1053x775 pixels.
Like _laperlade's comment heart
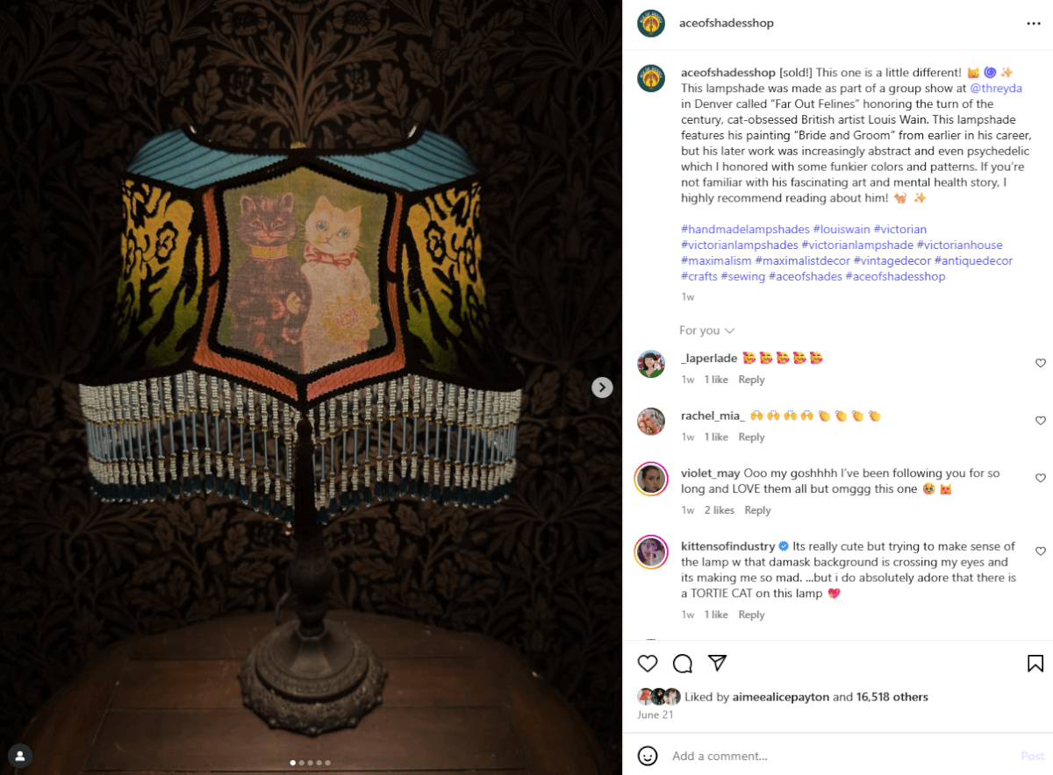point(1041,363)
